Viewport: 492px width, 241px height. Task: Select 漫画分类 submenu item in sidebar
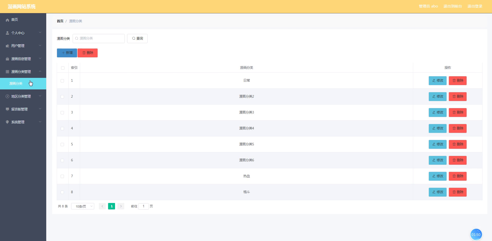point(23,84)
